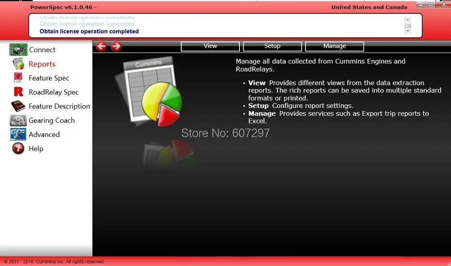Click the Cummins copyright notice in footer
Screen dimensions: 451x266
click(55, 261)
